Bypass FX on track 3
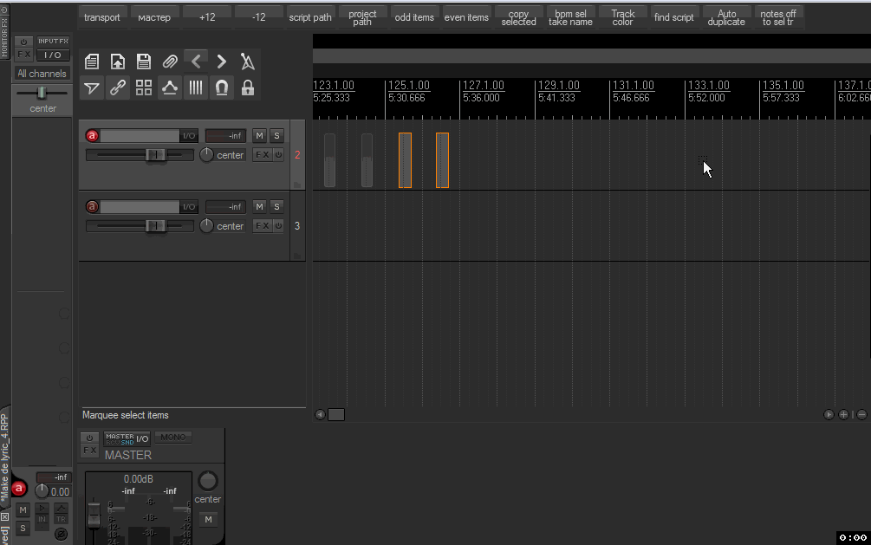This screenshot has width=871, height=545. click(279, 225)
